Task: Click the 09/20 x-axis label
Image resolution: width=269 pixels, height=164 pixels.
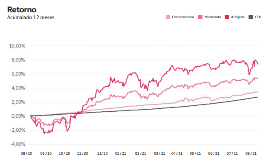Action: 46,153
